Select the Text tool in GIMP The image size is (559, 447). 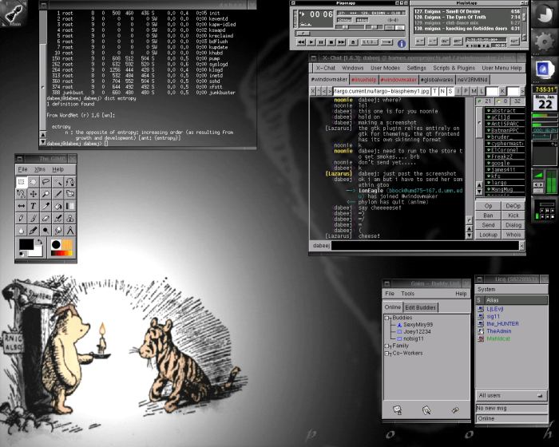(34, 206)
